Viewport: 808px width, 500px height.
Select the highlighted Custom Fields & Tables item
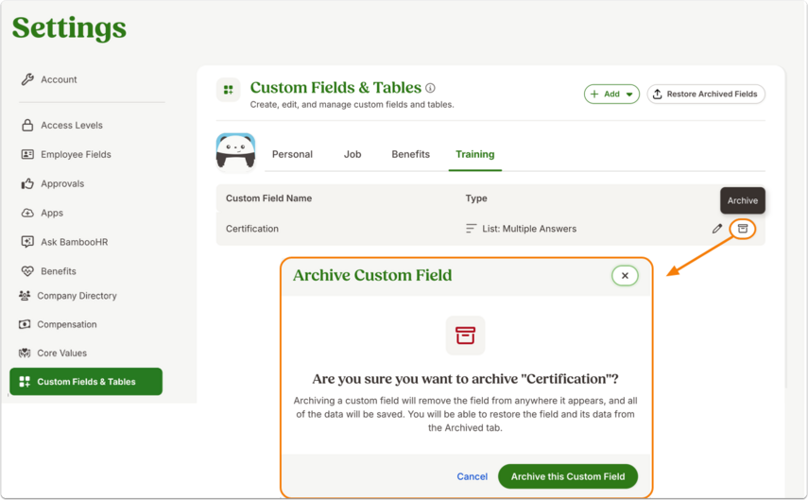[86, 382]
